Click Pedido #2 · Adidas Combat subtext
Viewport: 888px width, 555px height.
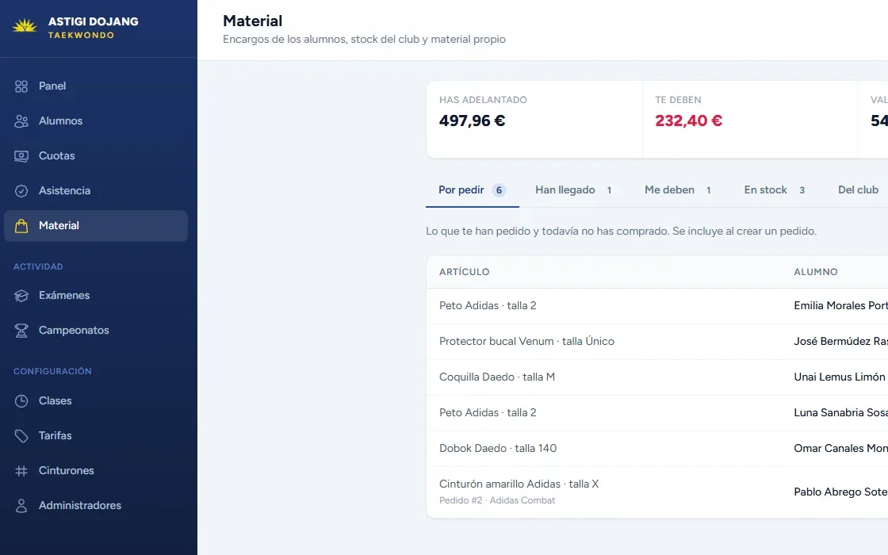coord(496,500)
